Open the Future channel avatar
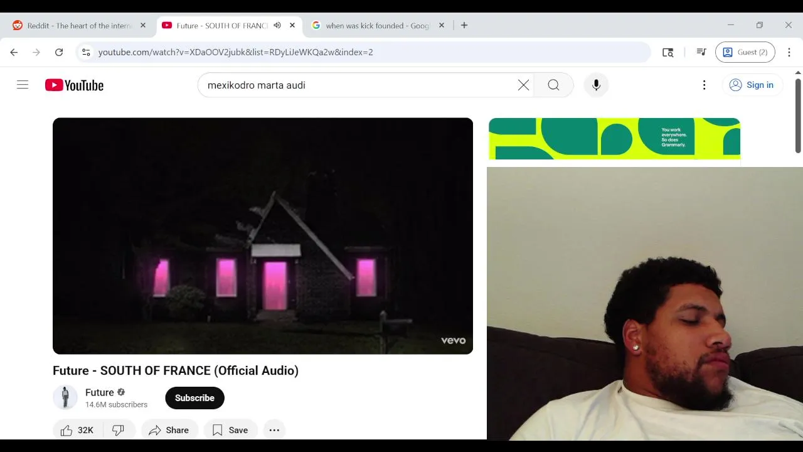Viewport: 803px width, 452px height. pyautogui.click(x=65, y=397)
